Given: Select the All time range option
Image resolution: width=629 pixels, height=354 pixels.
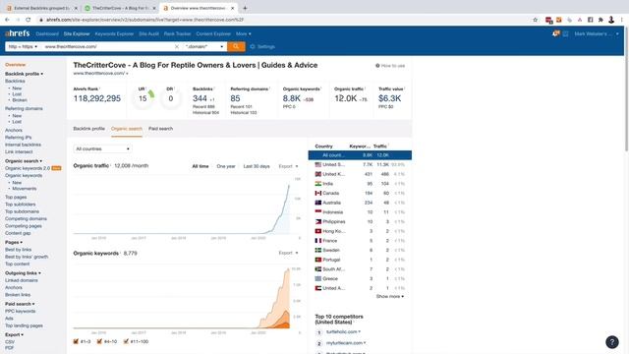Looking at the screenshot, I should point(200,166).
